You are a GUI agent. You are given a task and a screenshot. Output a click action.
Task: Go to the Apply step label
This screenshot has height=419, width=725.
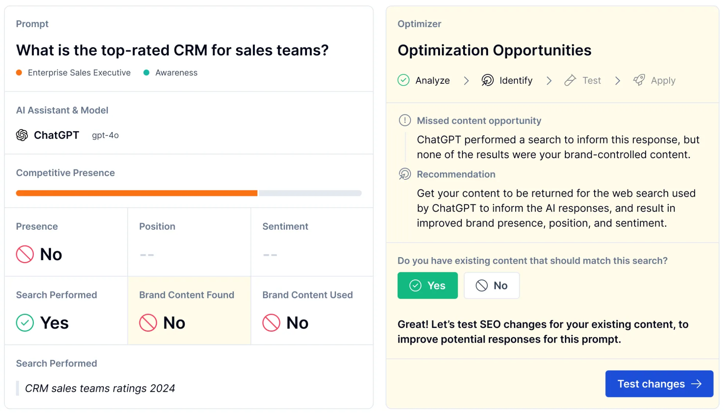[663, 80]
